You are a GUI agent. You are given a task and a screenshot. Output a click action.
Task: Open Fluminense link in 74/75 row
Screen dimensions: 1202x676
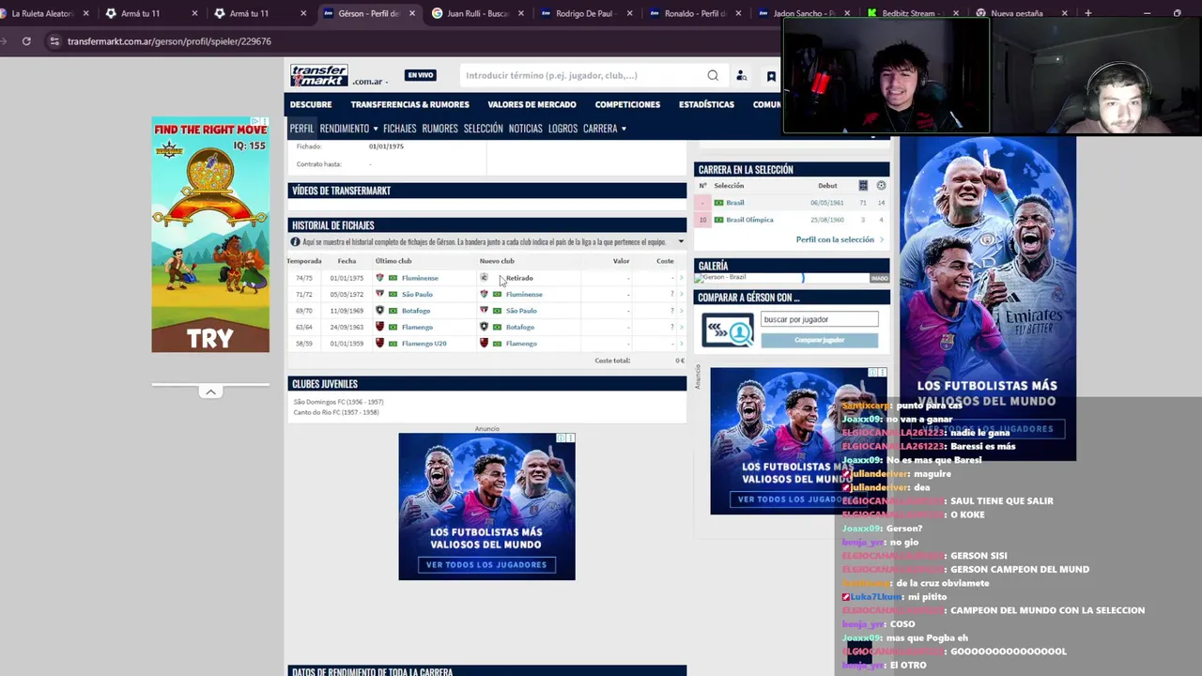tap(420, 278)
